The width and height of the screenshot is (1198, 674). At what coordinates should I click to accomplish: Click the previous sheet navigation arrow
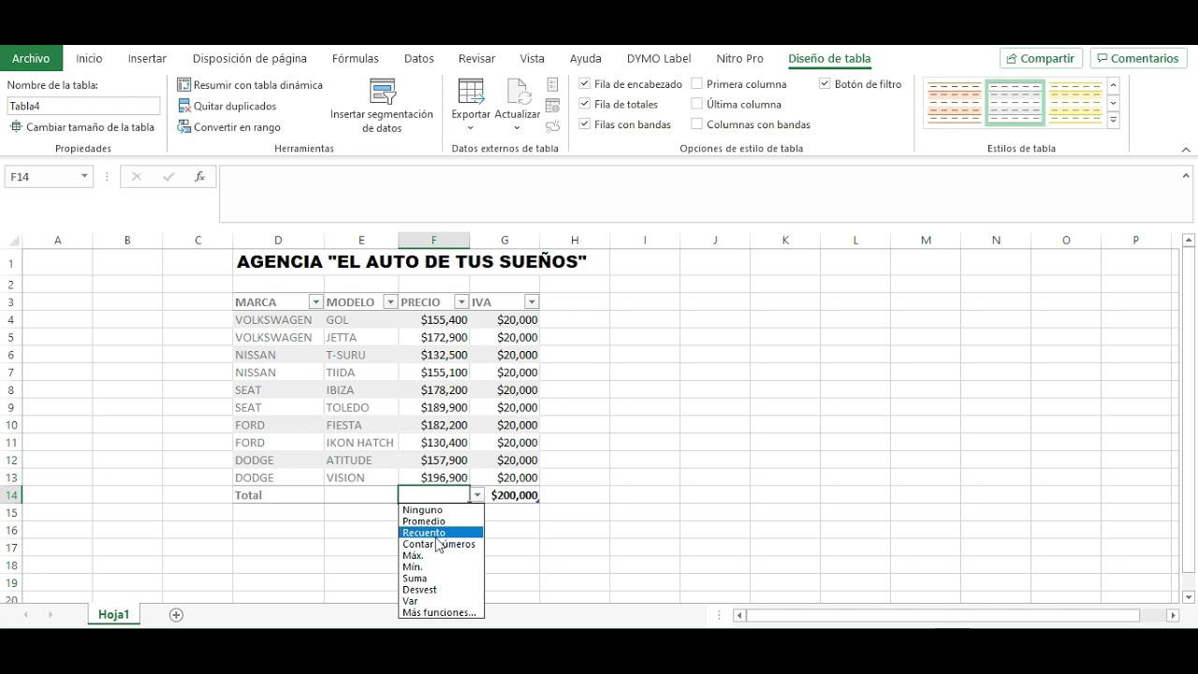tap(26, 615)
